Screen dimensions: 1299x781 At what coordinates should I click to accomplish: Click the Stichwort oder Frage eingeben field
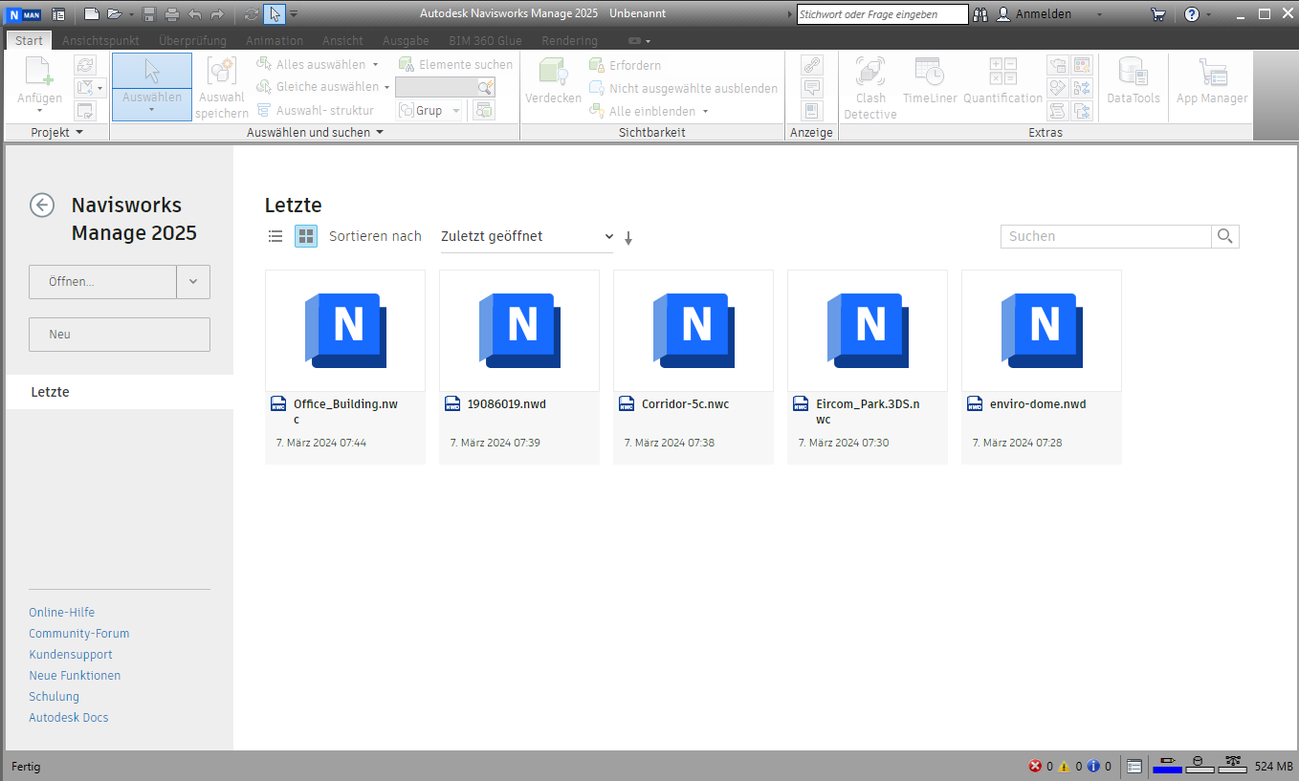point(882,14)
